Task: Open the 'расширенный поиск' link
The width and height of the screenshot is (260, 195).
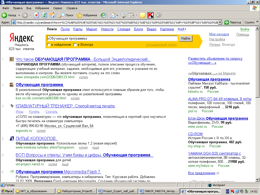Action: coord(161,45)
